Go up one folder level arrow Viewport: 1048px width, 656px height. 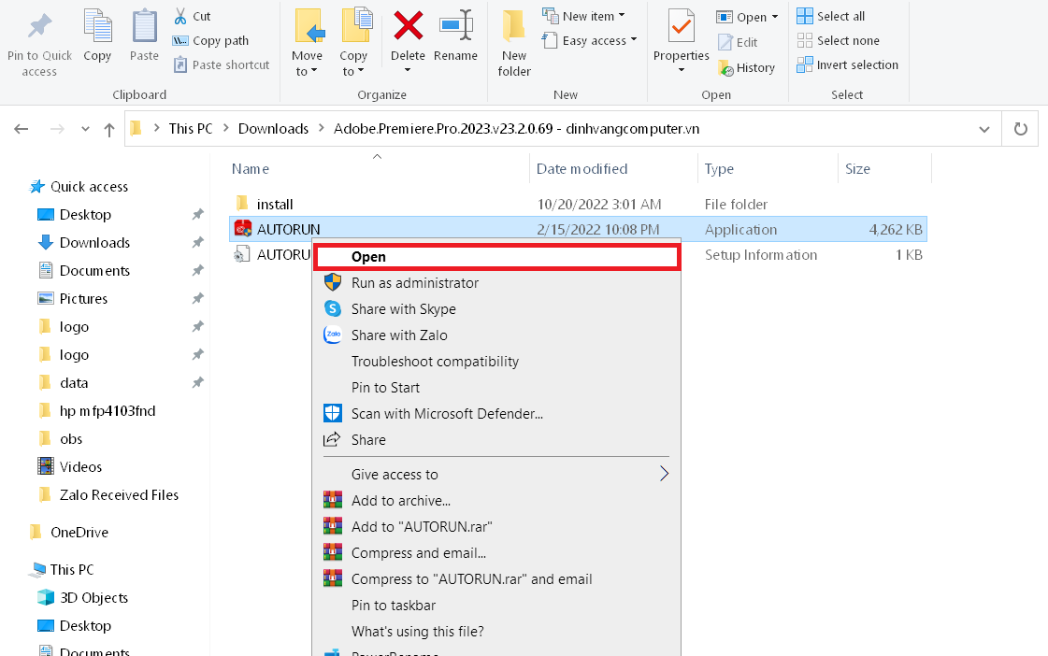[109, 129]
